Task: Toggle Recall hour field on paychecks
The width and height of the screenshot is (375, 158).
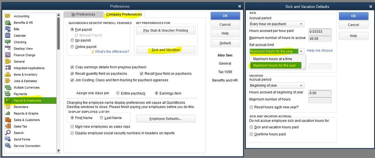Action: (x=142, y=74)
